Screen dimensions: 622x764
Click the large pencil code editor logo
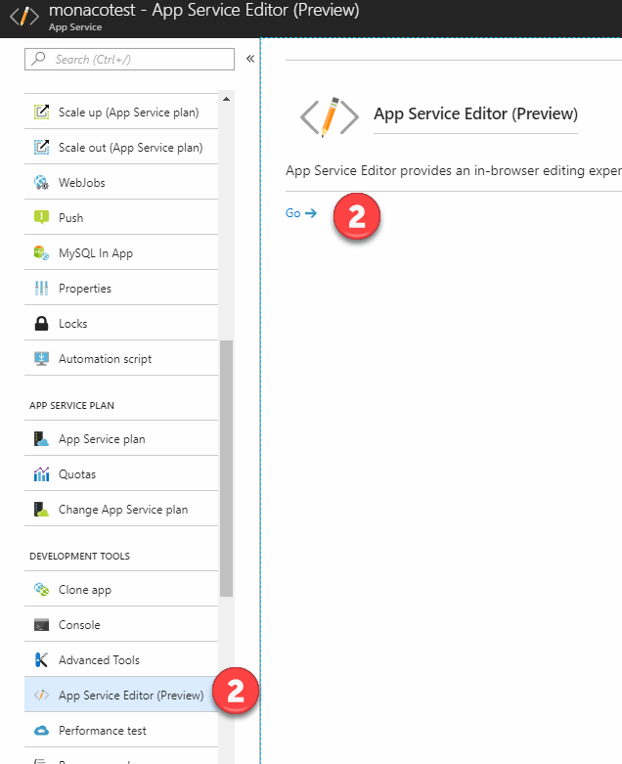[x=330, y=117]
